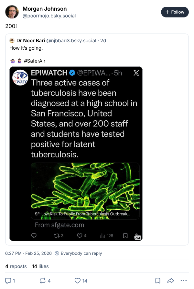
Task: Click the repost arrows icon
Action: pos(43,281)
